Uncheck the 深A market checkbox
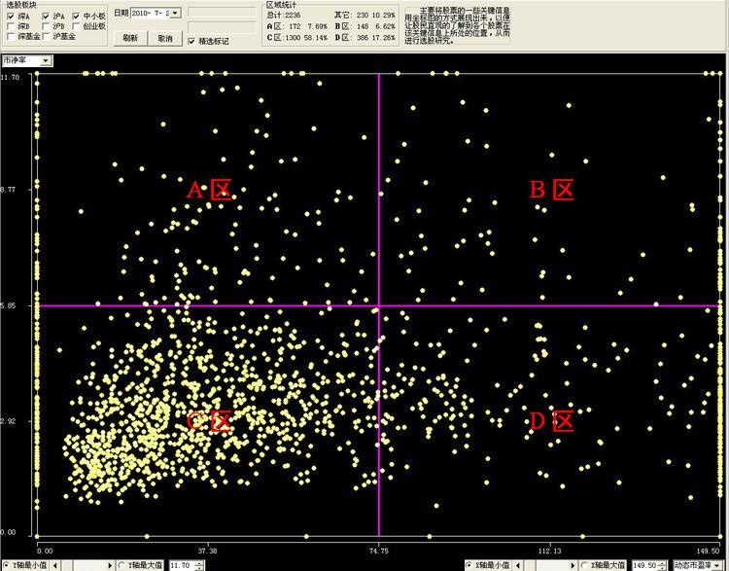The width and height of the screenshot is (729, 571). (x=11, y=17)
